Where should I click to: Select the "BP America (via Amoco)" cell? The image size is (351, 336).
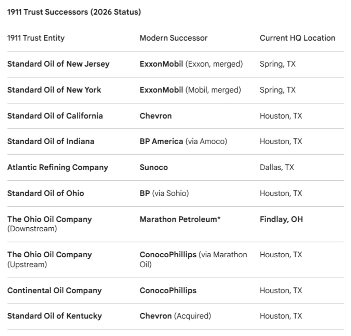pyautogui.click(x=183, y=141)
